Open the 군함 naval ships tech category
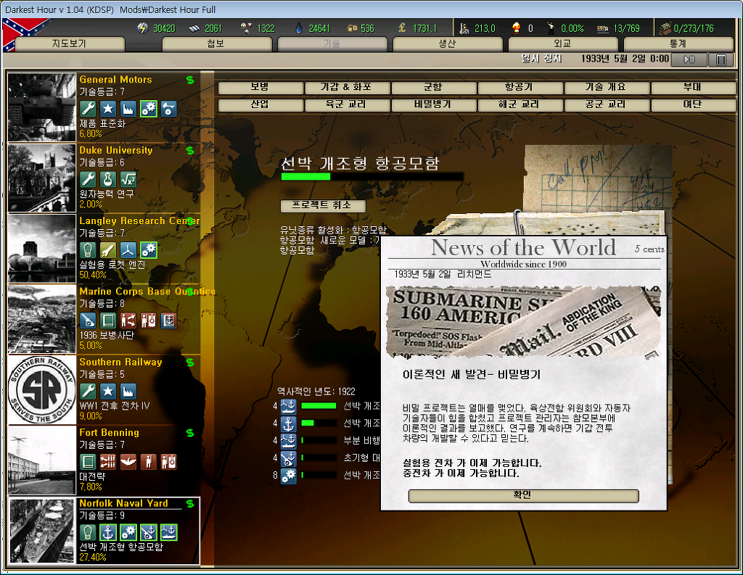743x575 pixels. pyautogui.click(x=434, y=88)
